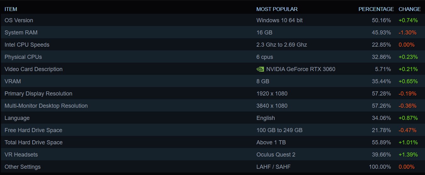The width and height of the screenshot is (425, 175).
Task: Open the Video Card Description details
Action: pyautogui.click(x=213, y=69)
